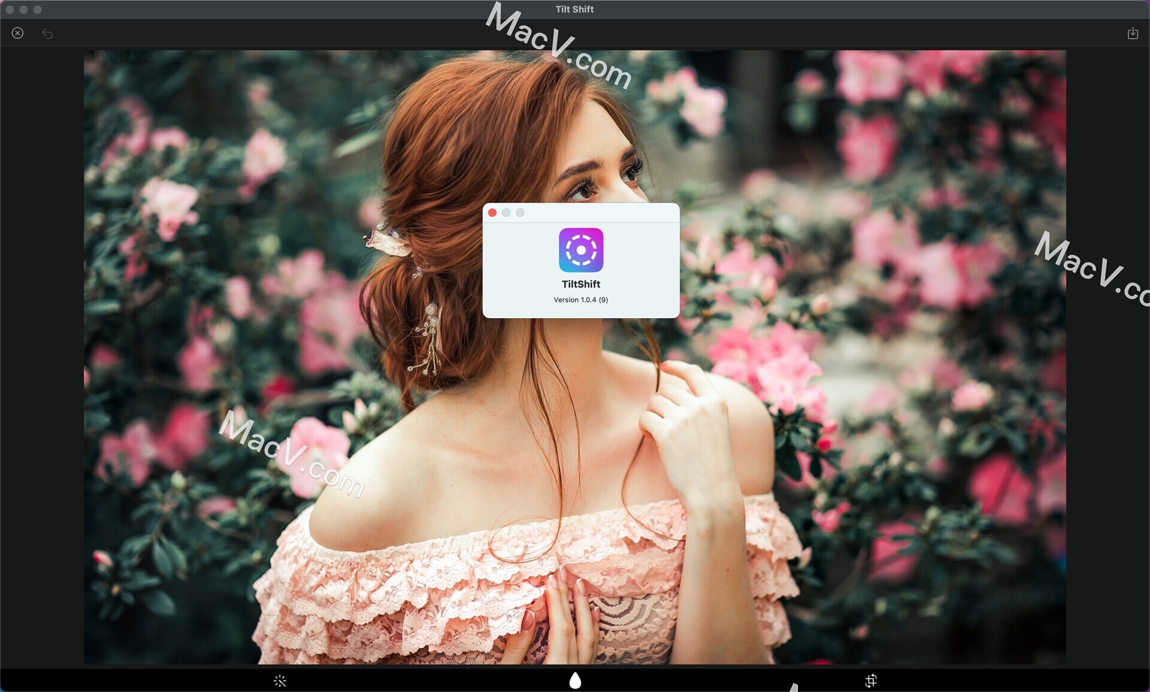
Task: Export the image with the download icon
Action: click(1133, 33)
